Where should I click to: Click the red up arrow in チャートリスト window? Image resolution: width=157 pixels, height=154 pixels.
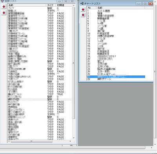83,9
